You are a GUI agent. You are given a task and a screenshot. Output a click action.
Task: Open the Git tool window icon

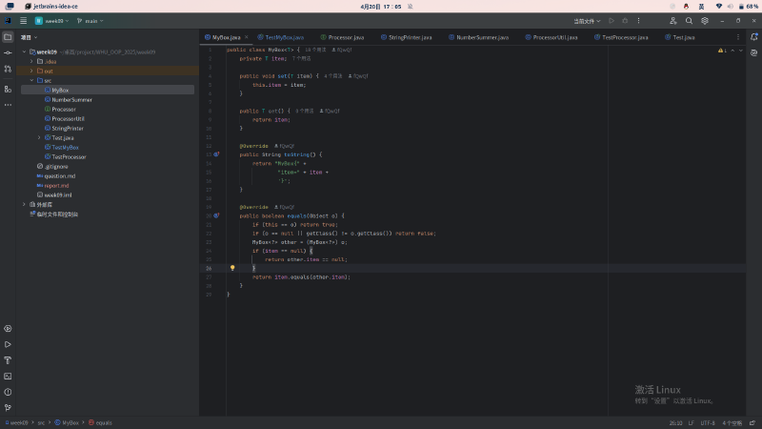(x=8, y=408)
